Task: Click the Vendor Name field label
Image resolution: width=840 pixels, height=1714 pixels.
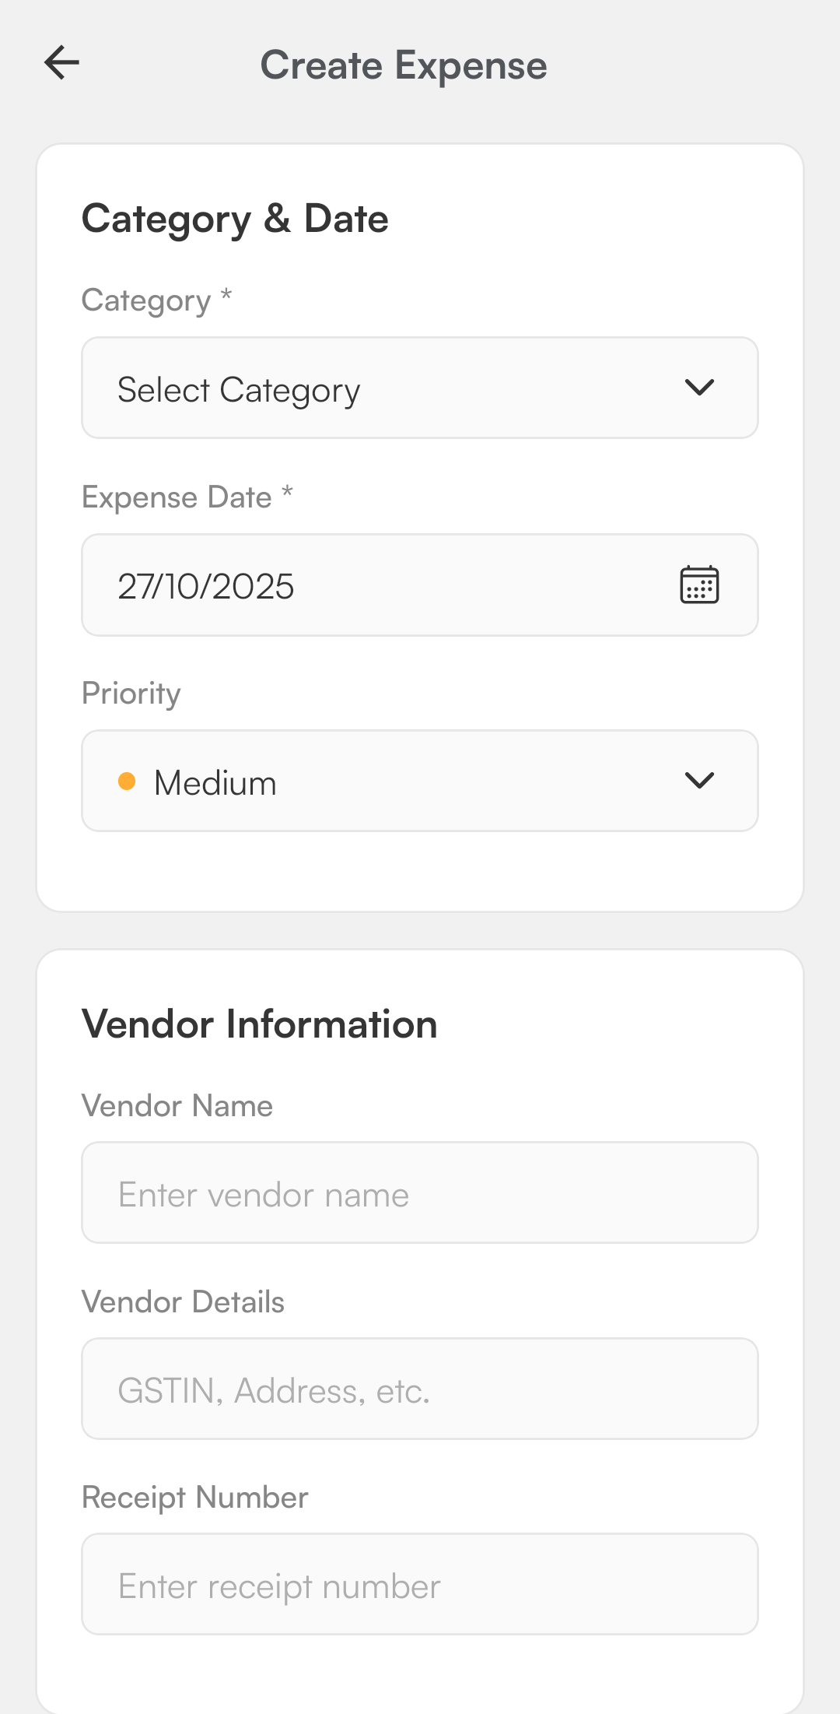Action: (177, 1106)
